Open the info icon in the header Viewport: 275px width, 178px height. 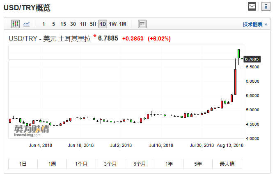[265, 6]
